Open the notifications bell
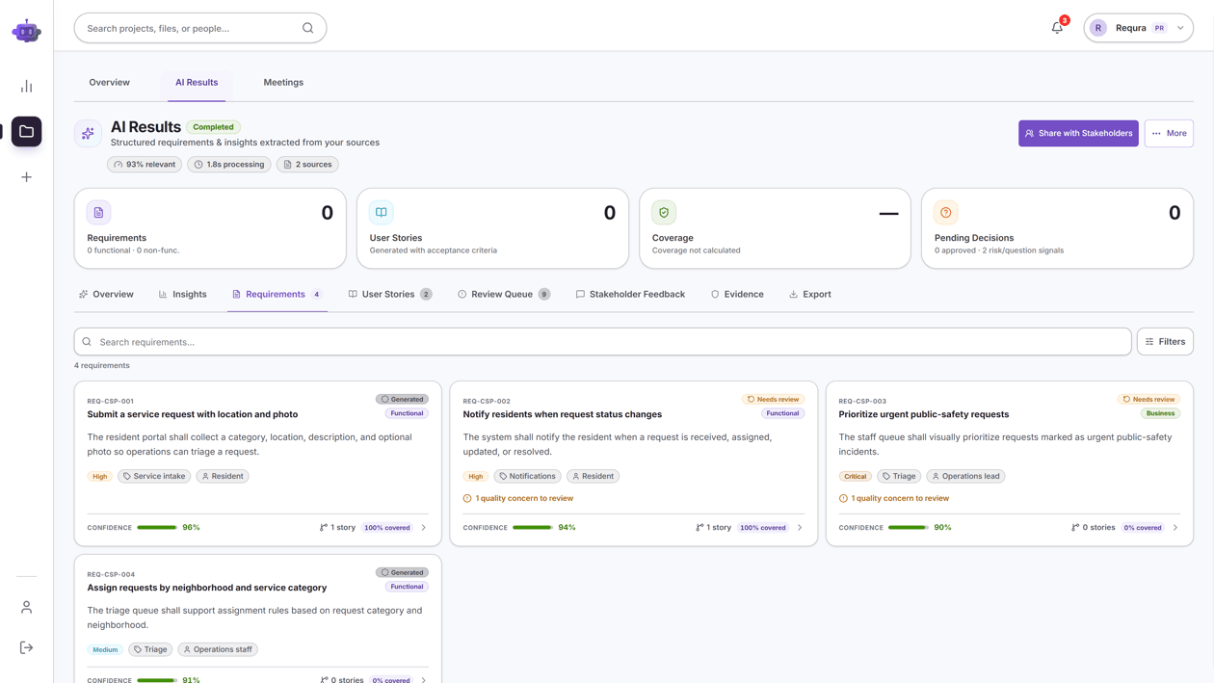The image size is (1214, 683). (1057, 28)
